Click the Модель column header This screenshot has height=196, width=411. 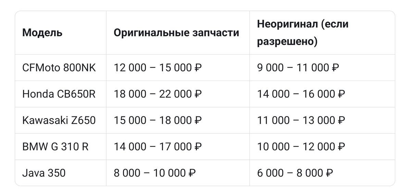point(42,33)
